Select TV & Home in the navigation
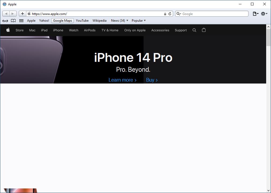 (x=110, y=30)
